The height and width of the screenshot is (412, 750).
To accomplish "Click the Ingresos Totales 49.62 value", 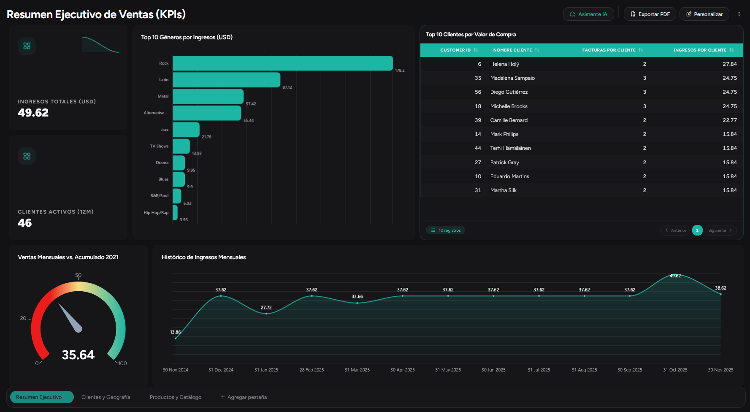I will point(33,113).
